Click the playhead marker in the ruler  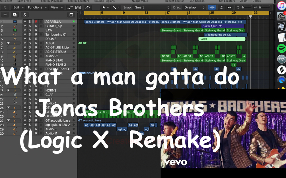point(250,16)
